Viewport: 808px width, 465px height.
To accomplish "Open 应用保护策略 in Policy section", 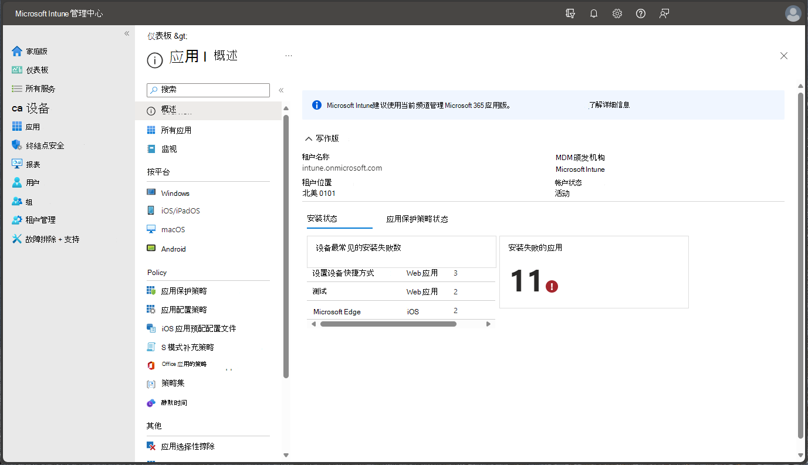I will [184, 291].
